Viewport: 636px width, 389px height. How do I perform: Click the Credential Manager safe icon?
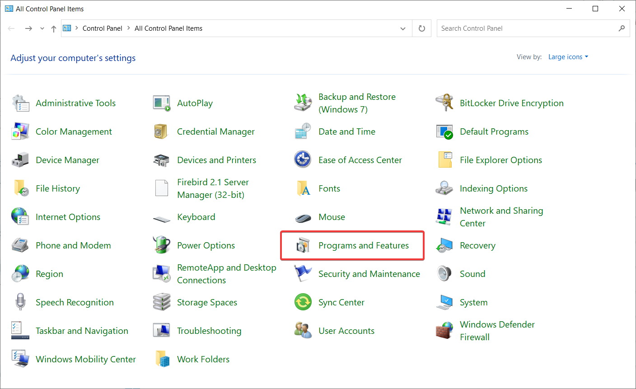(x=162, y=132)
